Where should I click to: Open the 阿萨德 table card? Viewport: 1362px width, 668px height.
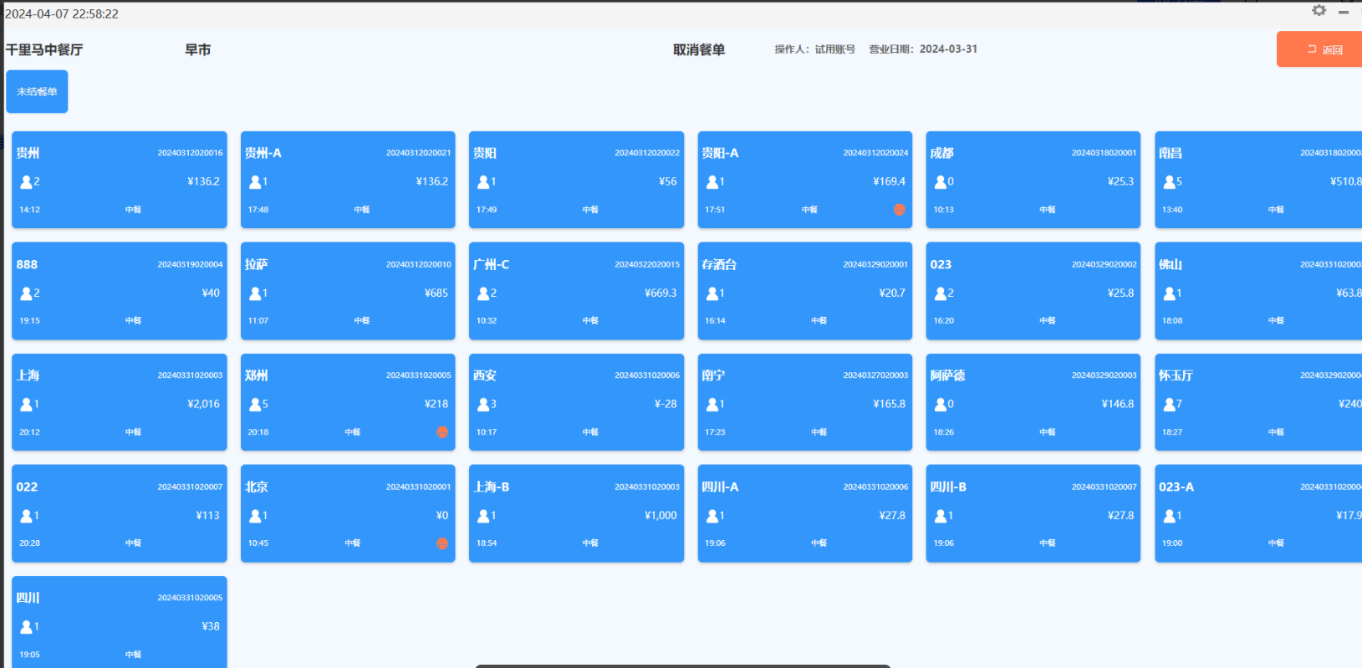(x=1033, y=402)
